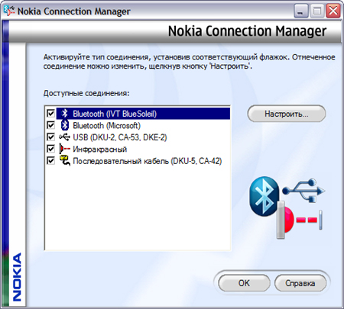Screen dimensions: 344x309
Task: Click the serial cable icon in list
Action: 65,161
